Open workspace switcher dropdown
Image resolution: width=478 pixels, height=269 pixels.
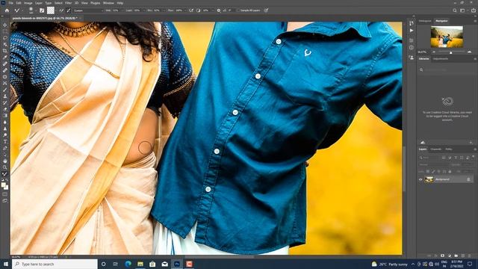coord(463,10)
